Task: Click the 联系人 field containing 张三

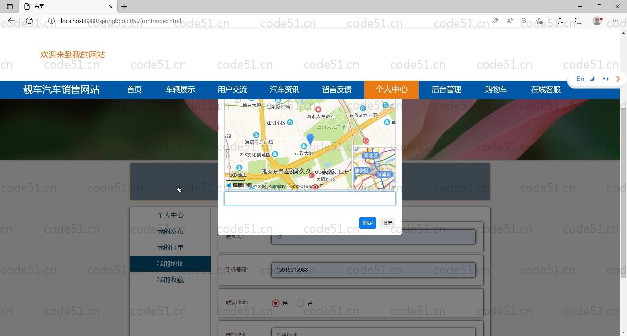Action: 373,237
